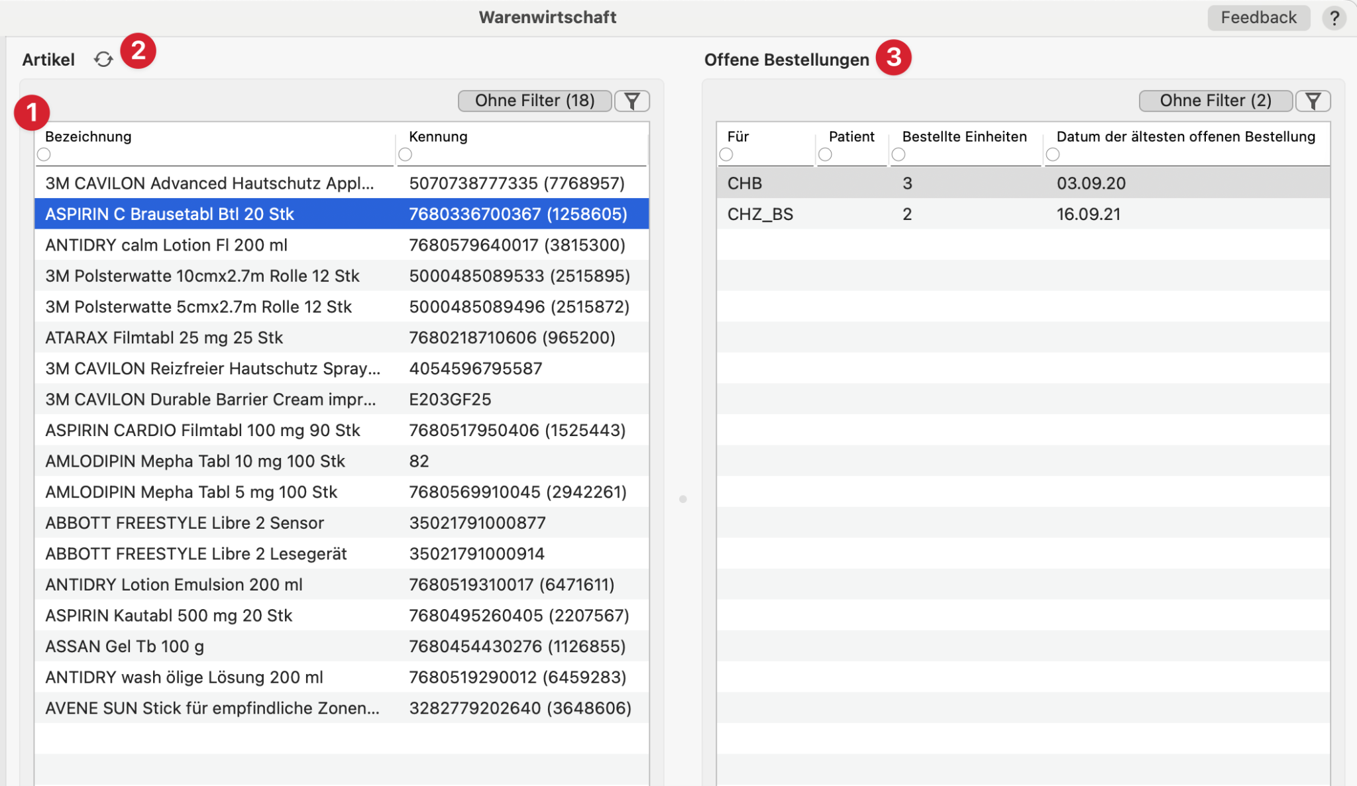Image resolution: width=1357 pixels, height=786 pixels.
Task: Select 'ASPIRIN C Brausetabl Btl 20 Stk' row
Action: (342, 214)
